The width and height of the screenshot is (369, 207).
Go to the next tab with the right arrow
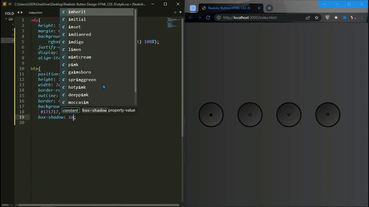pyautogui.click(x=22, y=13)
